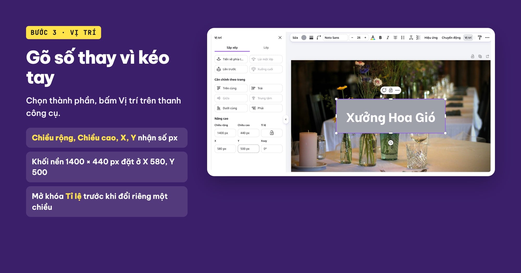Open the text spacing icon
The image size is (521, 273).
click(411, 38)
